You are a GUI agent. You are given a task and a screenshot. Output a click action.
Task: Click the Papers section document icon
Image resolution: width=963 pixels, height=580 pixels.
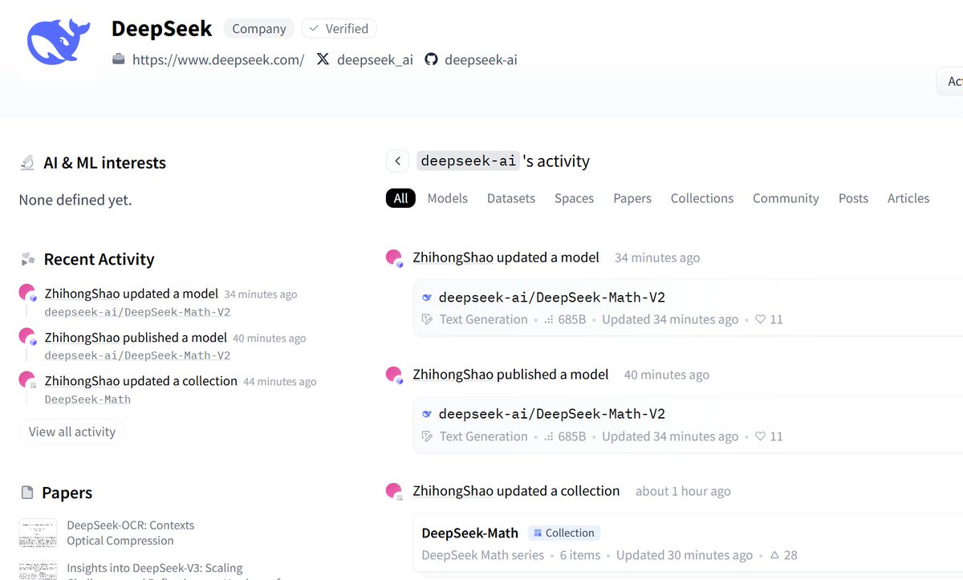pos(29,492)
